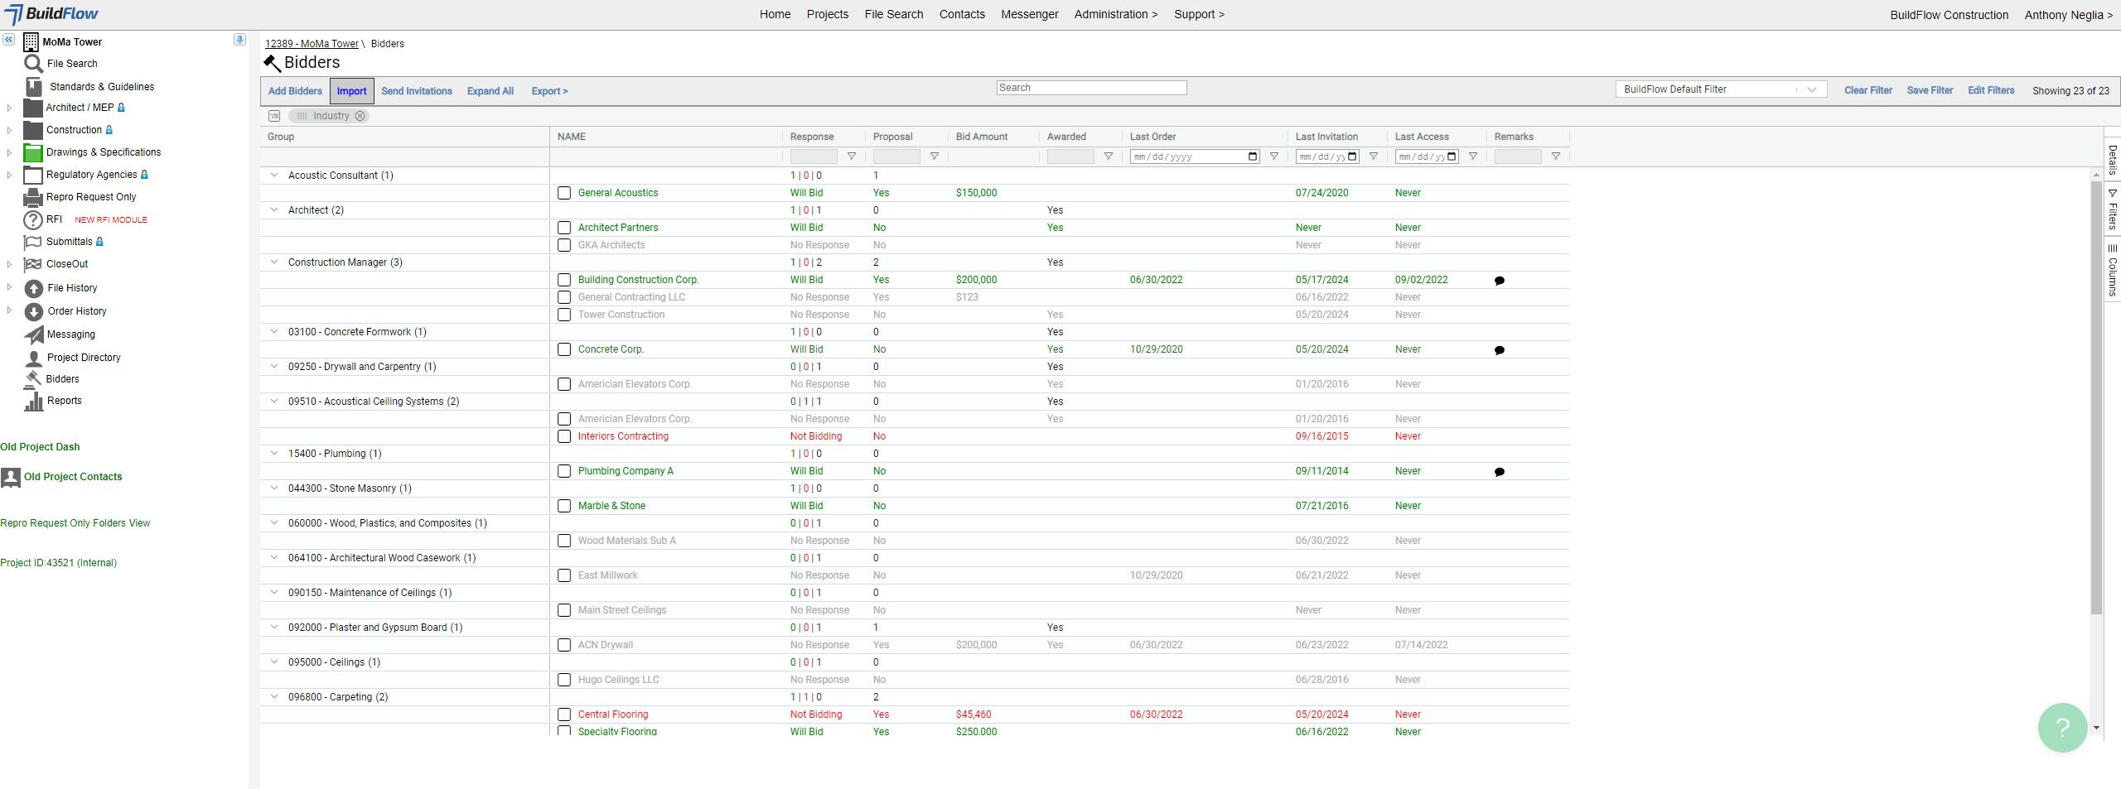The height and width of the screenshot is (789, 2121).
Task: Collapse the 15400 - Plumbing group
Action: tap(274, 454)
